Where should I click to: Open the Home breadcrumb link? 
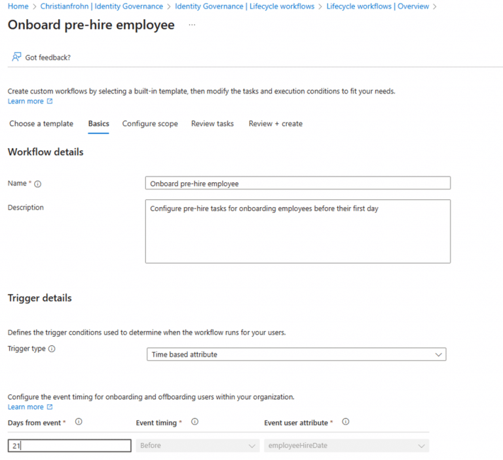(x=18, y=7)
